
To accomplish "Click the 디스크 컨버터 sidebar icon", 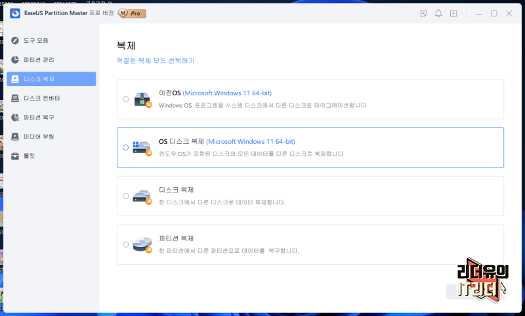I will tap(15, 98).
